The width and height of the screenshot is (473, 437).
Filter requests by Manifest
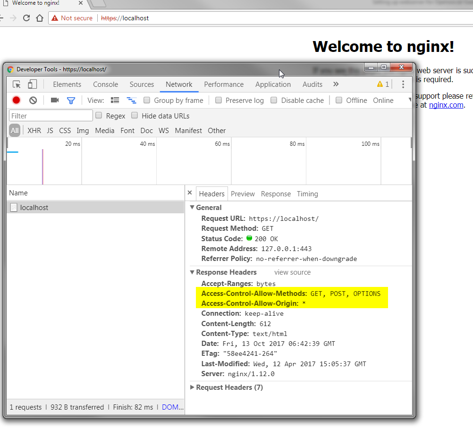click(x=188, y=131)
